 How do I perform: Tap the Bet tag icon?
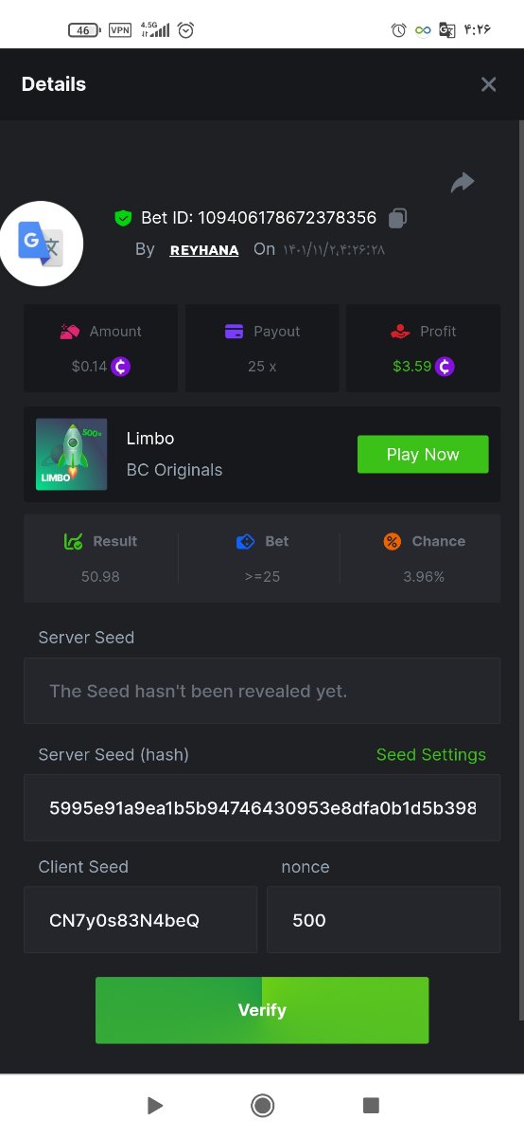coord(245,541)
